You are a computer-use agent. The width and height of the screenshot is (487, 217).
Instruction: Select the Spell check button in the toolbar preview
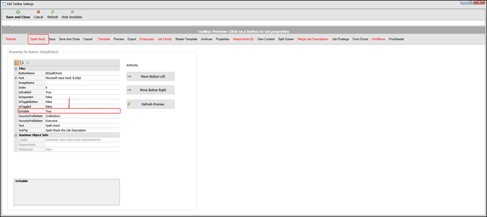[x=37, y=39]
